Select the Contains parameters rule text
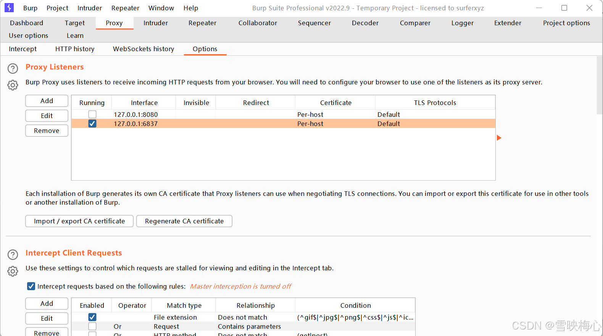This screenshot has height=336, width=603. [249, 326]
